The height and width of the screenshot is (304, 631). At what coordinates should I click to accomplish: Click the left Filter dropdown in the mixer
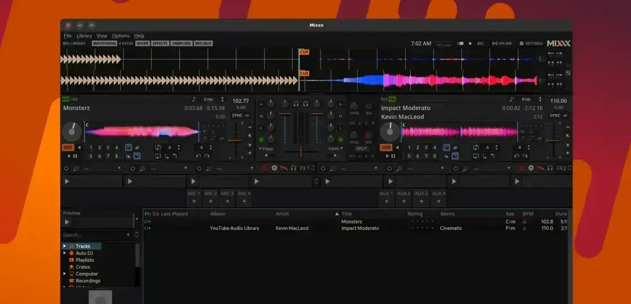266,149
